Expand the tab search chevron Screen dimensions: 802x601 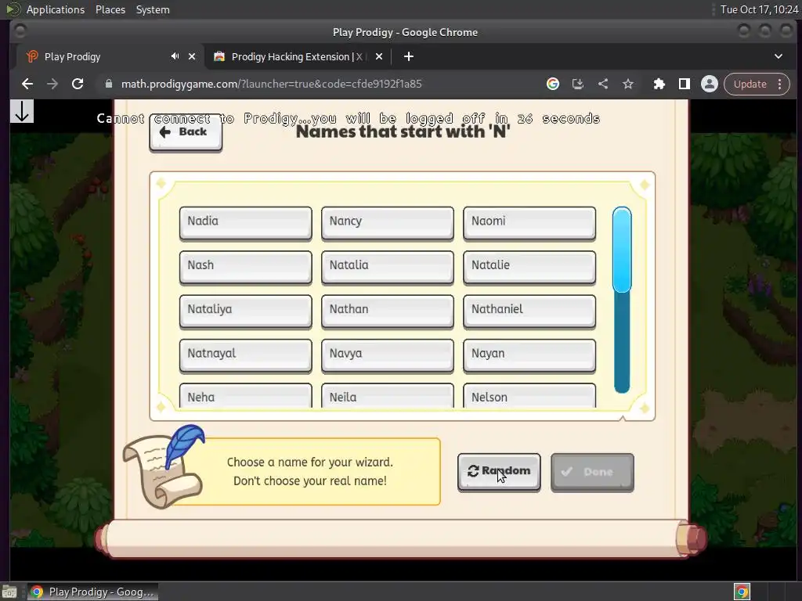[779, 56]
